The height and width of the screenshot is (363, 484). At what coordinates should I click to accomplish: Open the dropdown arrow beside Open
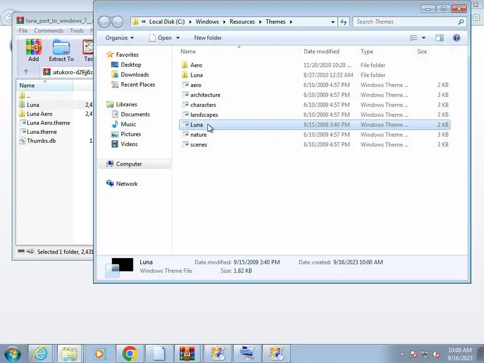click(178, 38)
